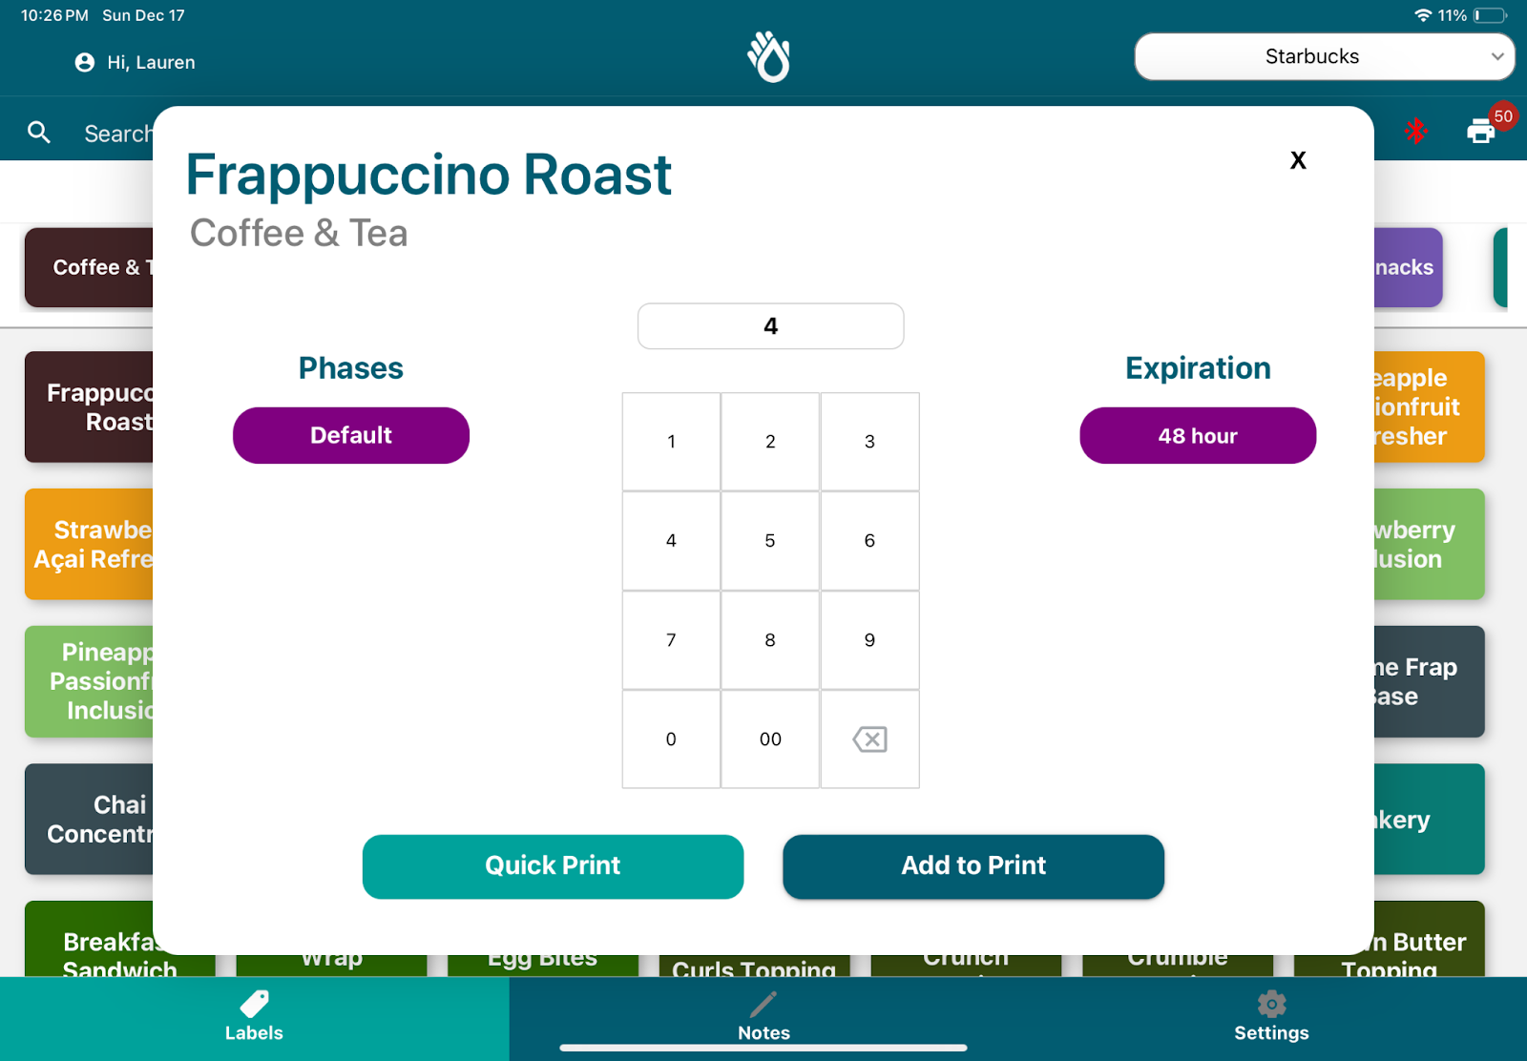Click the Chai Concentrate tile
Screen dimensions: 1527x1061
[x=89, y=819]
